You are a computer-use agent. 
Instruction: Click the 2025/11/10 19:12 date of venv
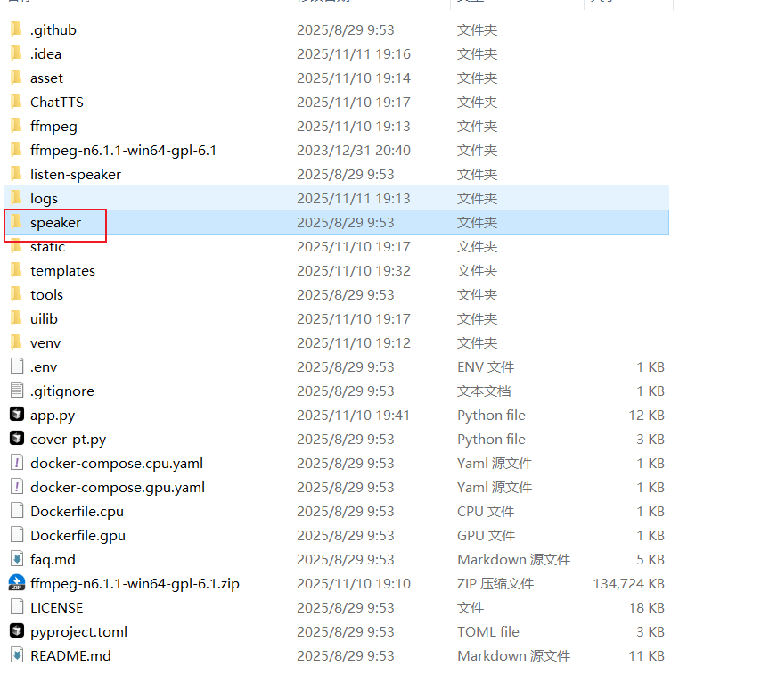point(353,343)
